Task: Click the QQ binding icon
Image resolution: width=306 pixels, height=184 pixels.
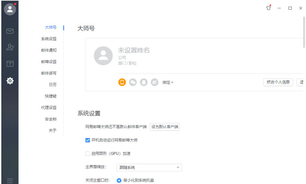Action: pos(144,82)
